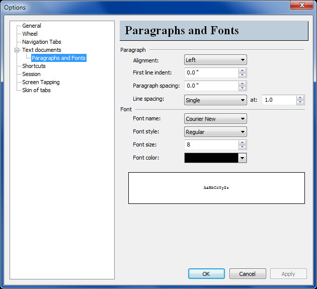
Task: Open the Shortcuts options page
Action: click(x=34, y=66)
